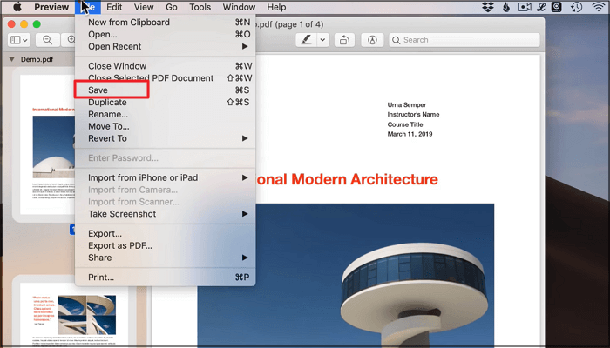The height and width of the screenshot is (348, 610).
Task: Click the zoom out magnifier icon
Action: pos(47,40)
